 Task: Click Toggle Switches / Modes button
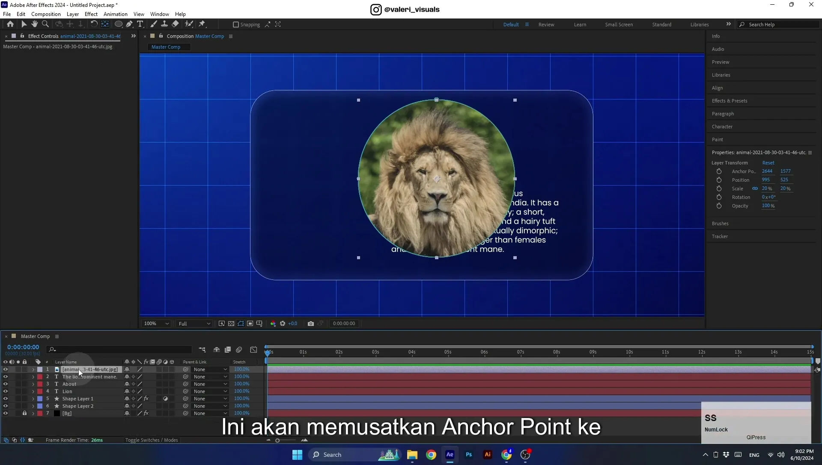pyautogui.click(x=152, y=440)
